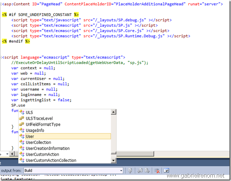Toggle word wrap in the output pane
The height and width of the screenshot is (181, 231).
166,171
